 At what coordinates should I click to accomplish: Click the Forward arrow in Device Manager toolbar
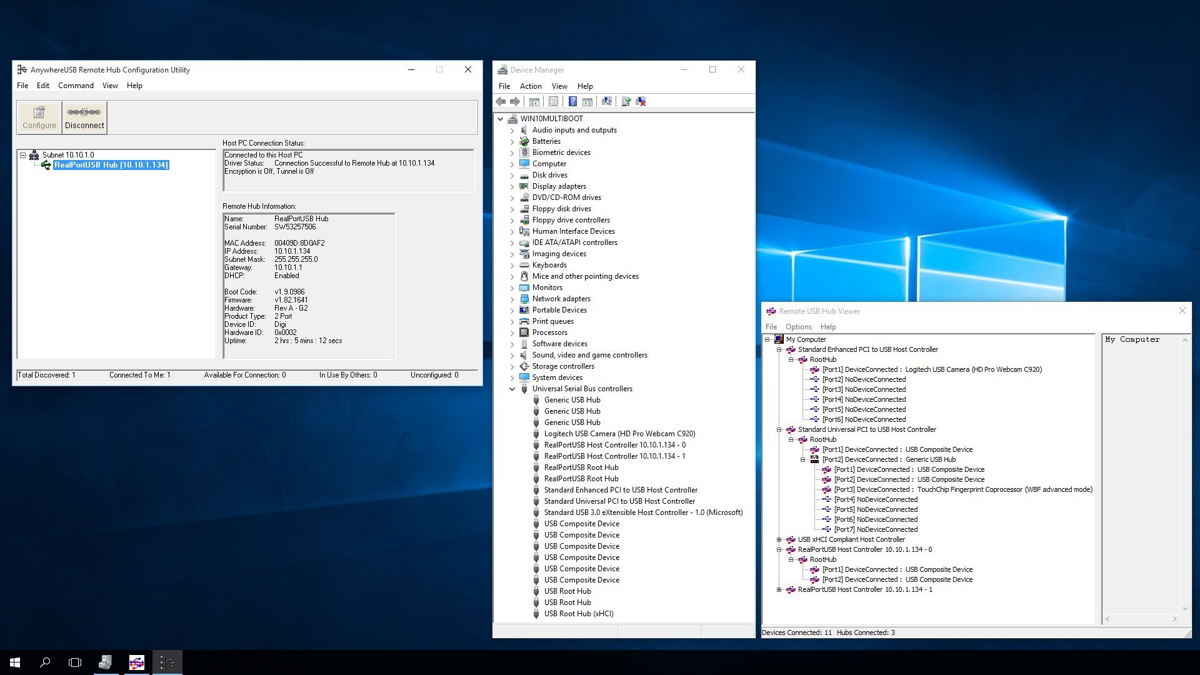[x=515, y=102]
